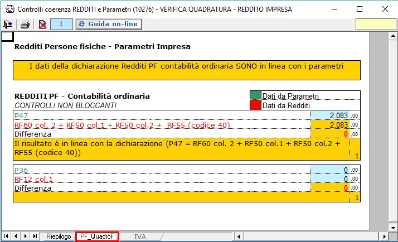The width and height of the screenshot is (398, 242).
Task: Select the P47 value cell 2.083
Action: (330, 115)
